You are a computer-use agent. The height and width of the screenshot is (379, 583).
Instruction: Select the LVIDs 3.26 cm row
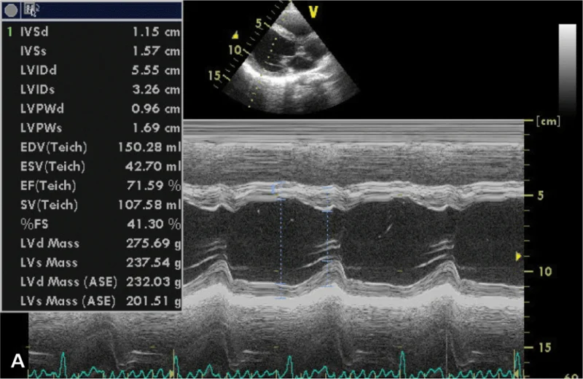pyautogui.click(x=93, y=90)
